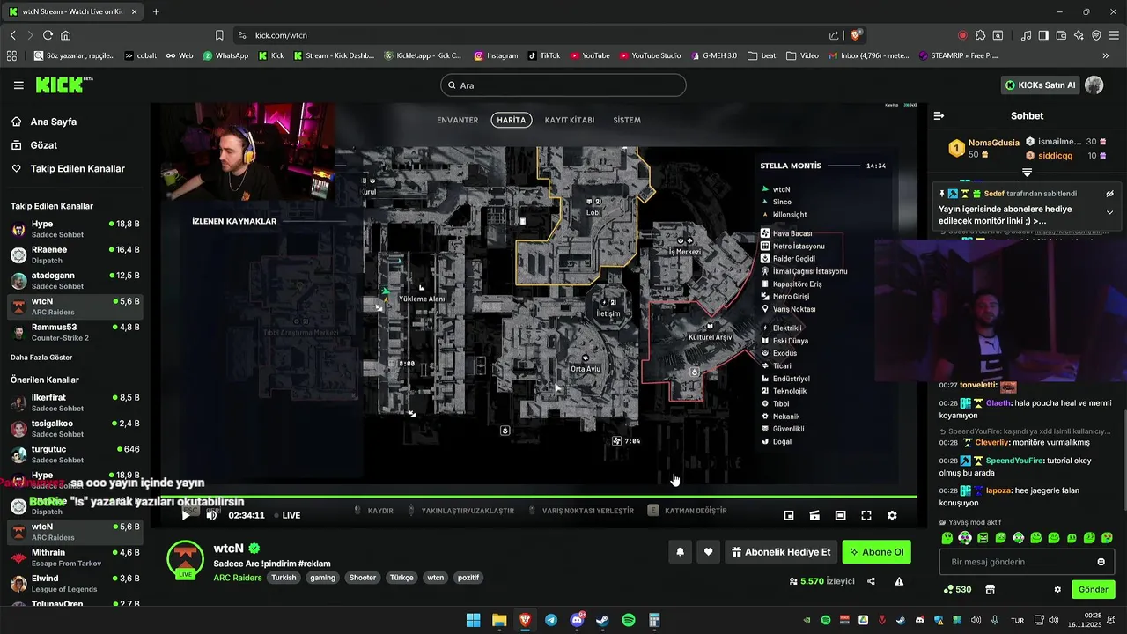Screen dimensions: 1127x634
Task: Show more bookmarks overflow chevron
Action: pos(1106,55)
